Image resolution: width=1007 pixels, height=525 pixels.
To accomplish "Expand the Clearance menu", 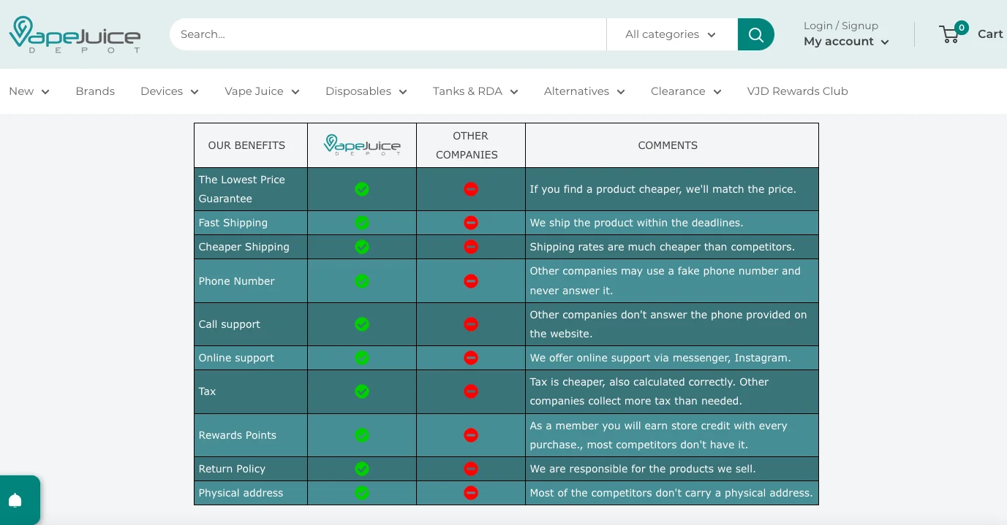I will [x=686, y=91].
